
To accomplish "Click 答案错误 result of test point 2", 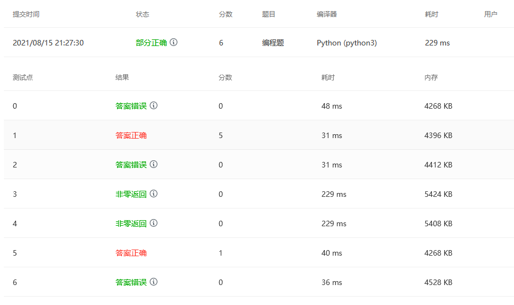I will point(131,165).
